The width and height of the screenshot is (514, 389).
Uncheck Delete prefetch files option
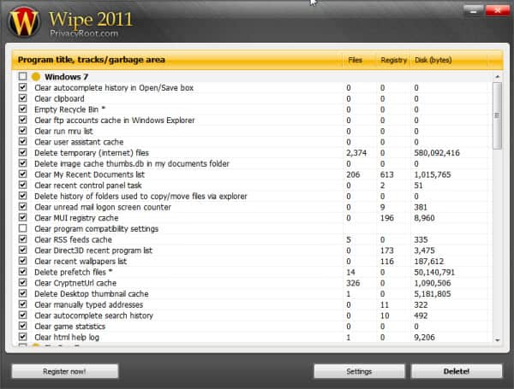point(22,272)
